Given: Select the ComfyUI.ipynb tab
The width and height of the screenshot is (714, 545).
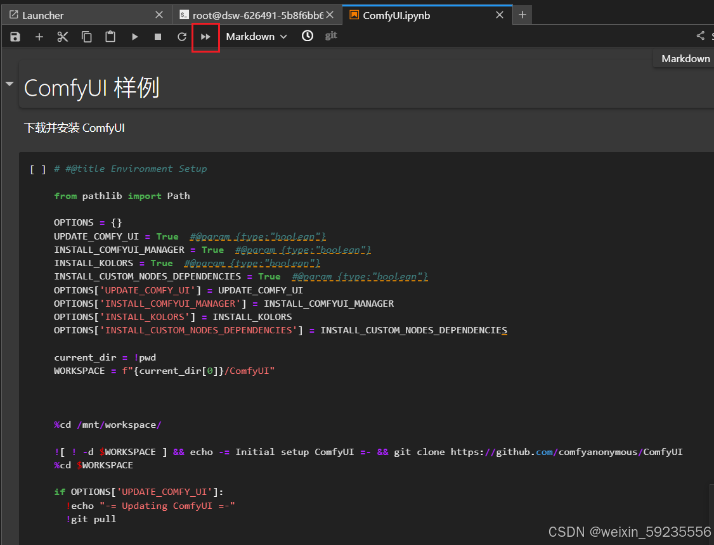Looking at the screenshot, I should 427,15.
